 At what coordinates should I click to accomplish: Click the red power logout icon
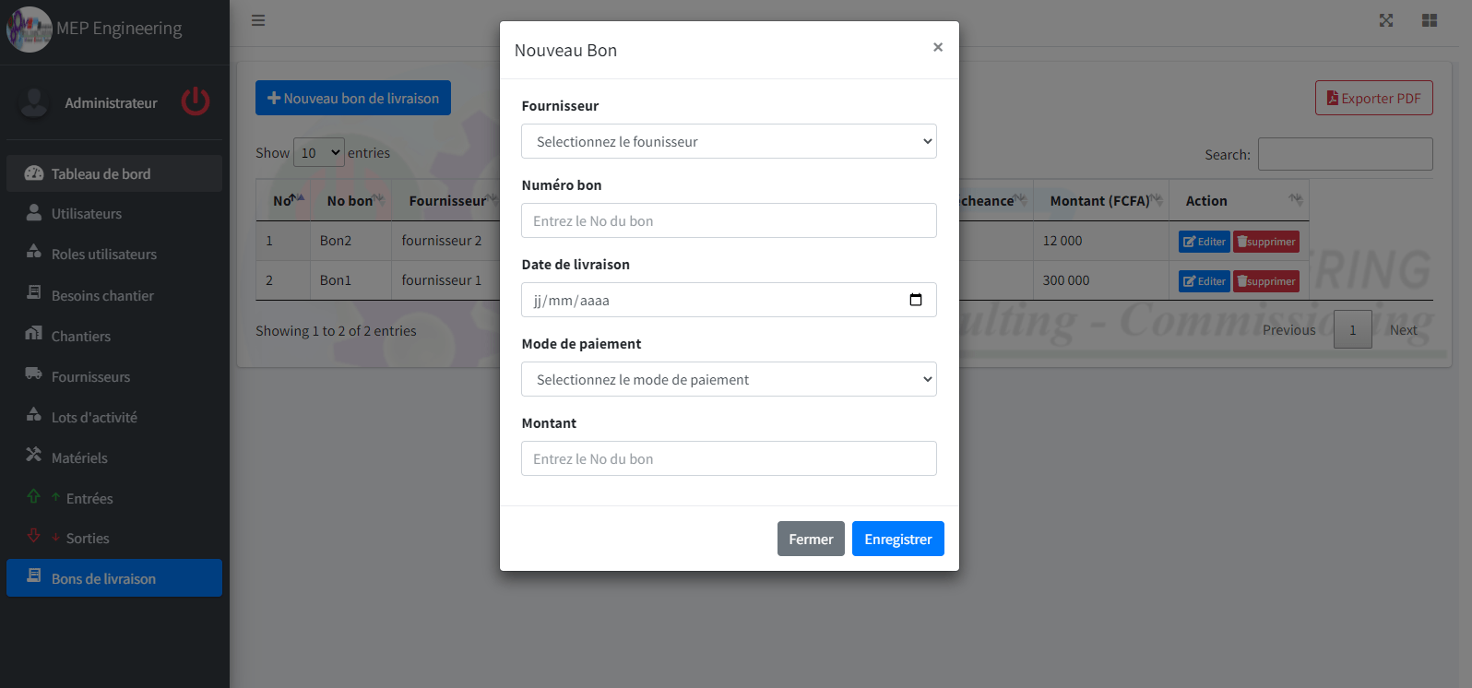pos(196,102)
